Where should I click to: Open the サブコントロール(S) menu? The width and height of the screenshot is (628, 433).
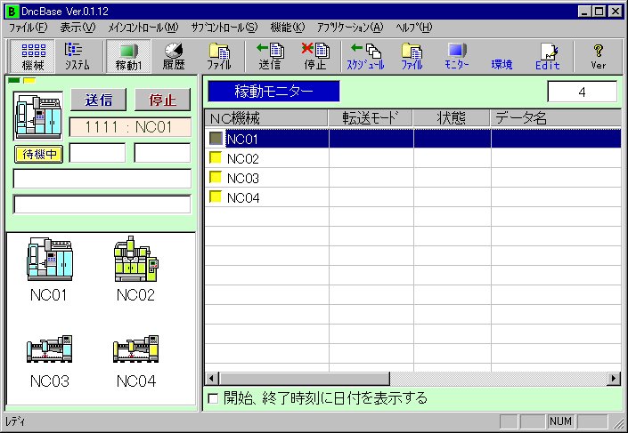pyautogui.click(x=224, y=28)
